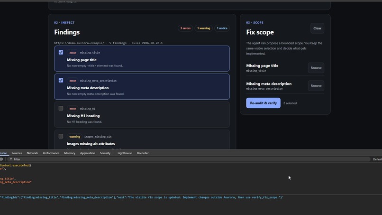This screenshot has width=382, height=215.
Task: Toggle live expression eye icon in console
Action: (x=1, y=159)
